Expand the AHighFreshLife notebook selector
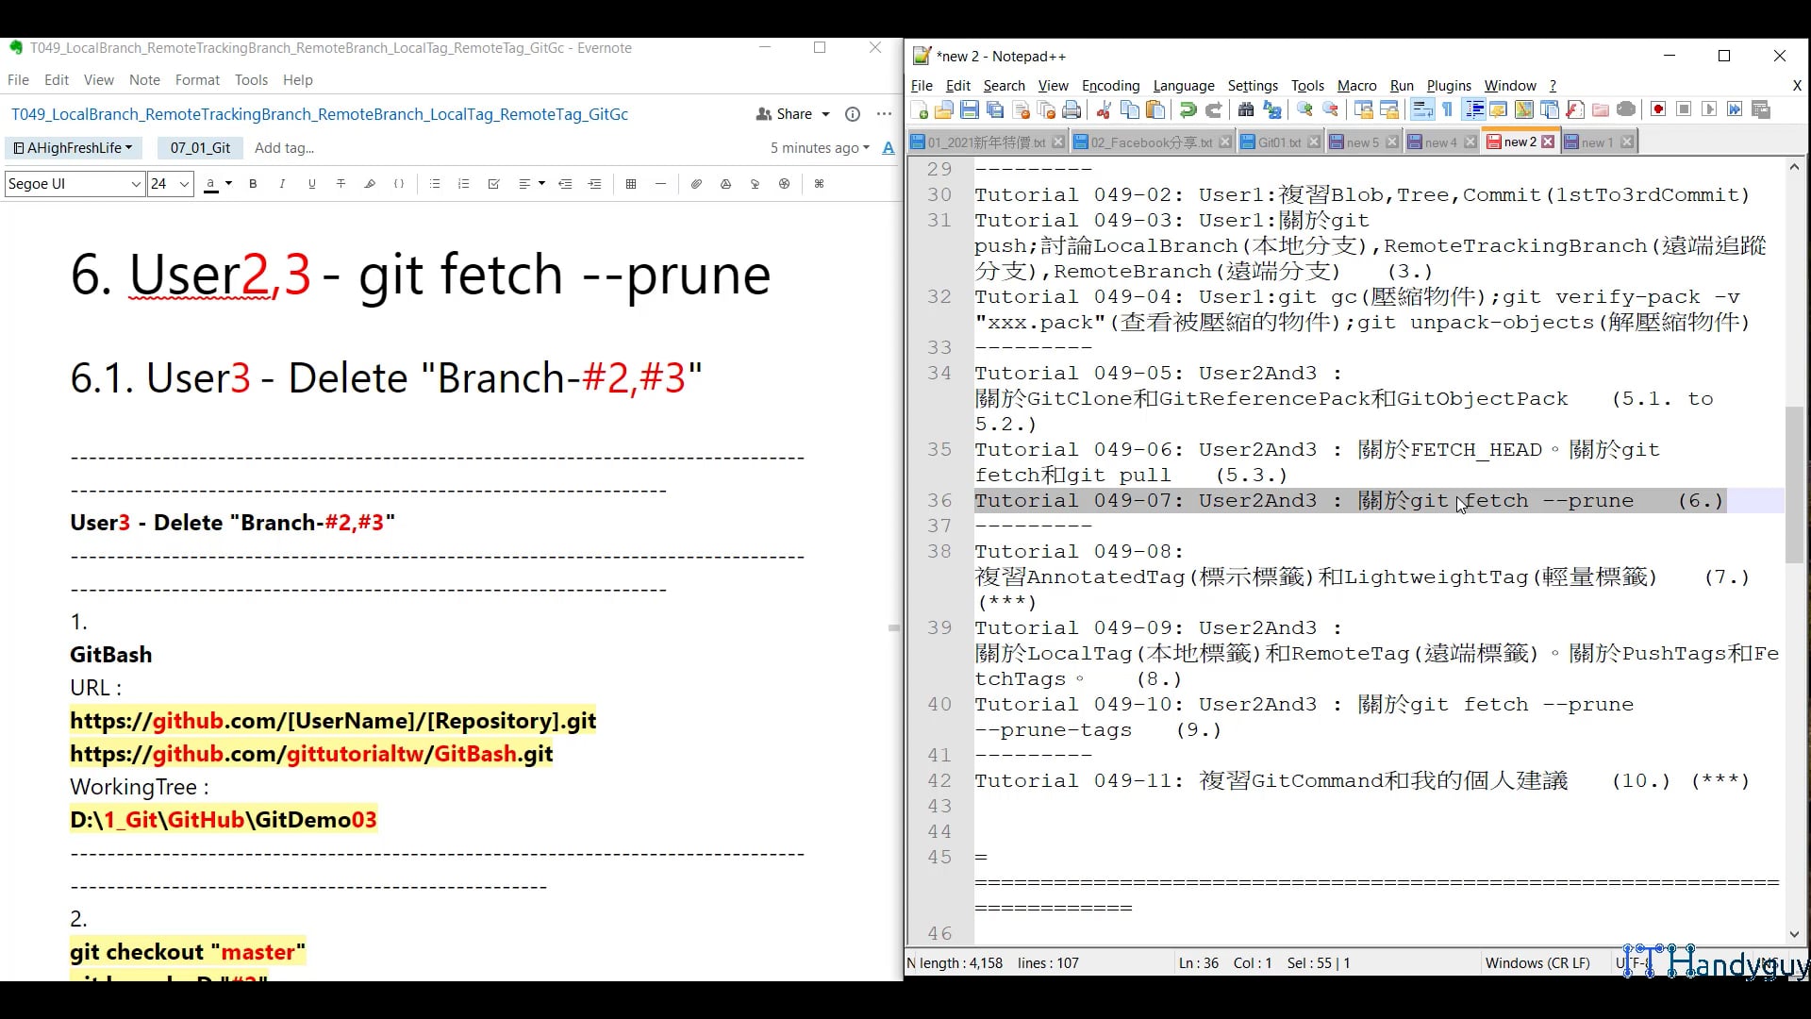This screenshot has height=1019, width=1811. click(74, 148)
